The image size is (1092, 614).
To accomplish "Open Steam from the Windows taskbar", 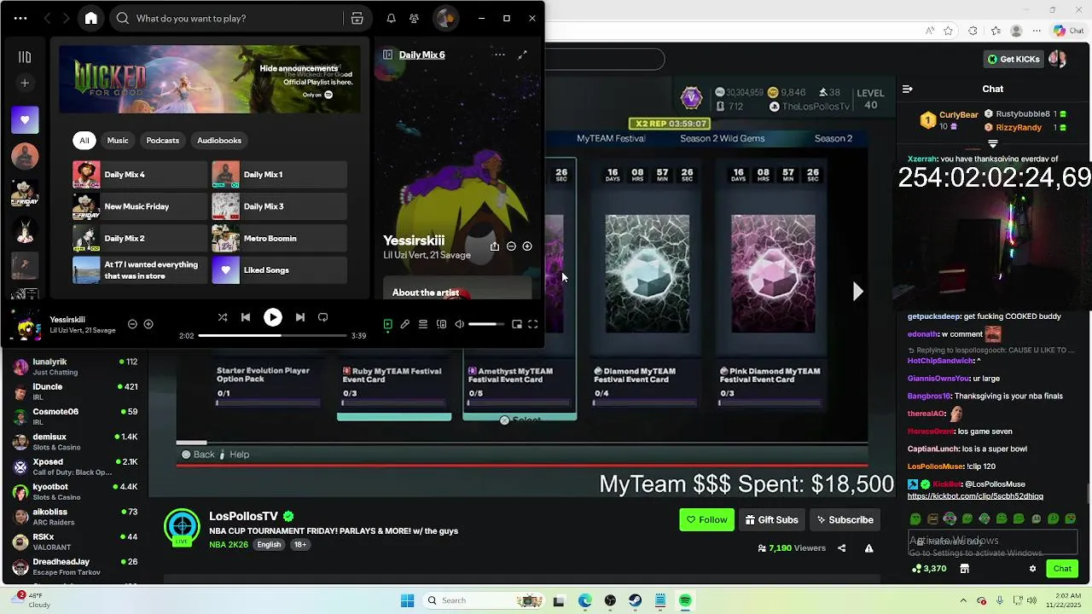I will click(635, 600).
